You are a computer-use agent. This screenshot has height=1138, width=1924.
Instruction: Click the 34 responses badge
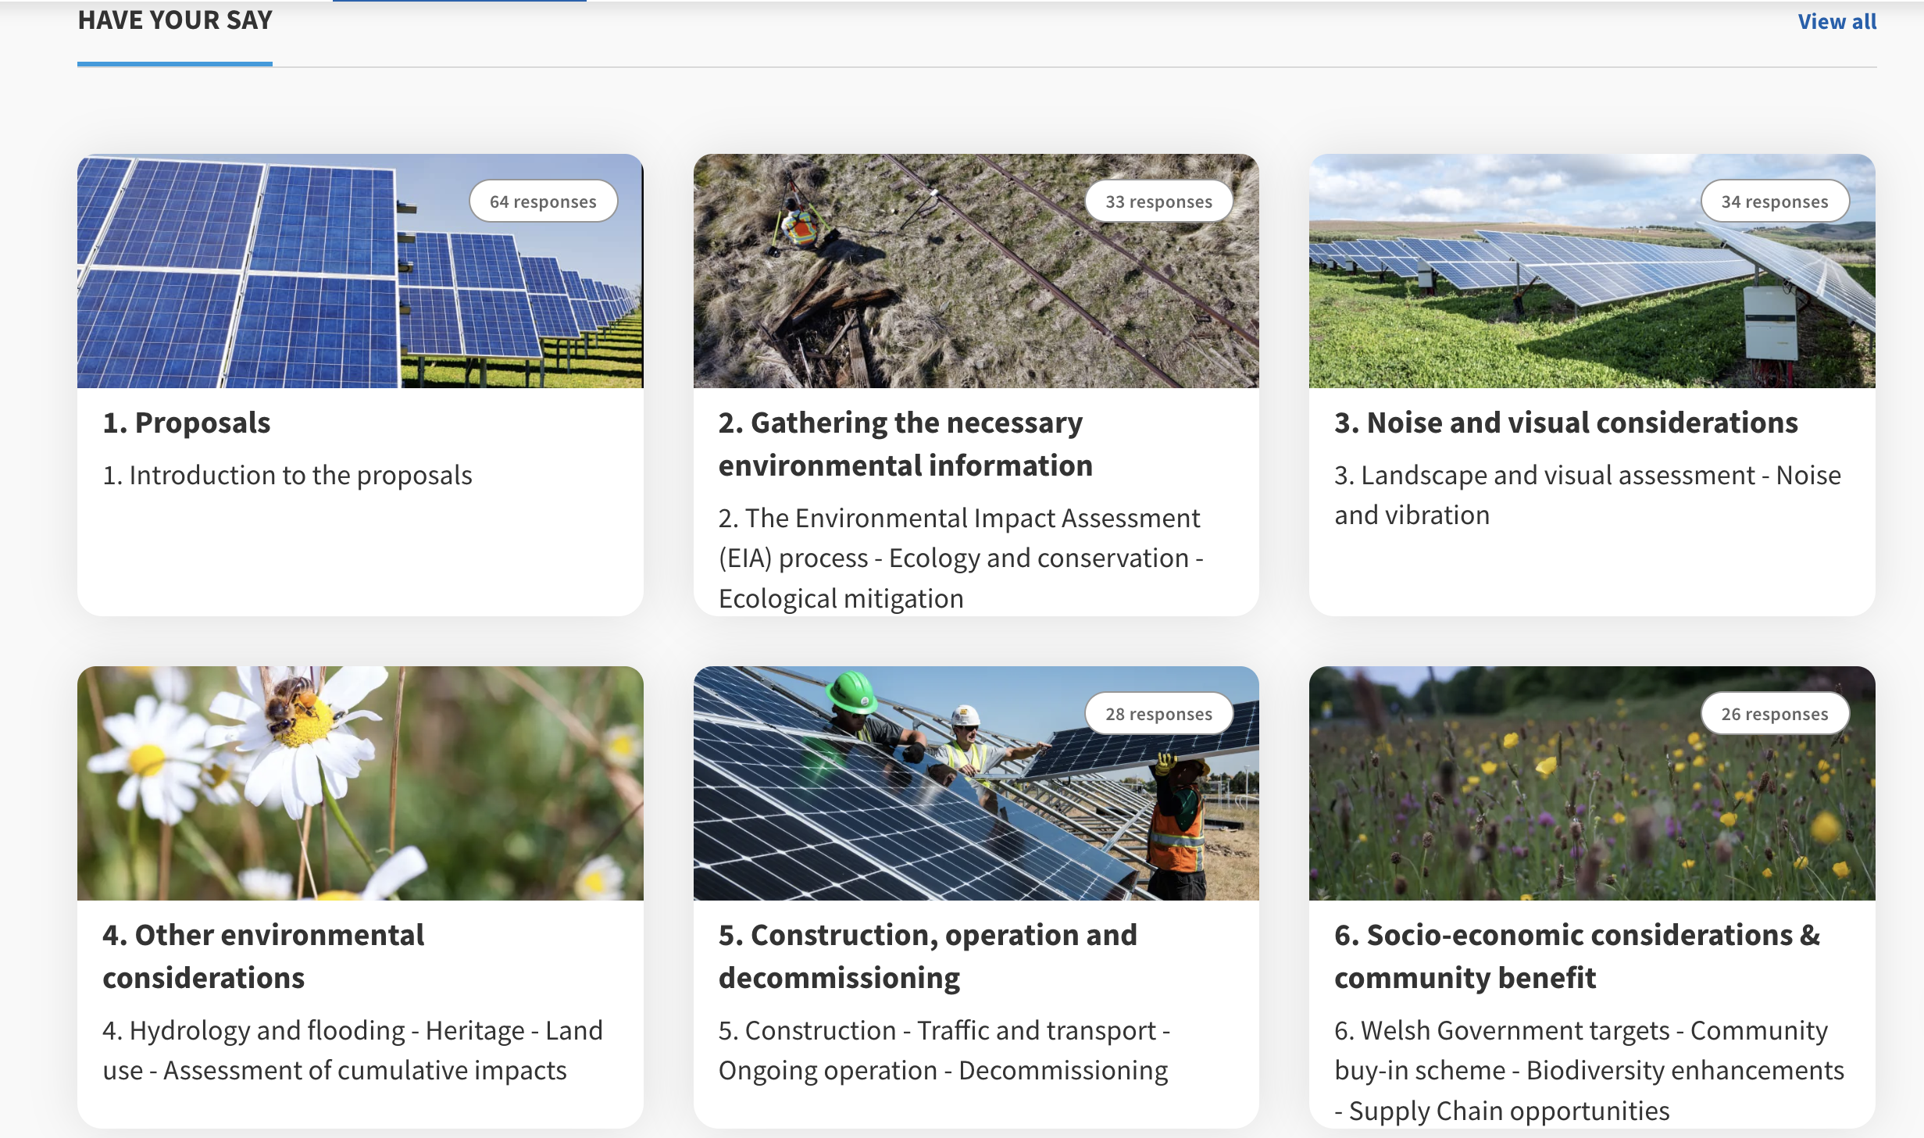tap(1775, 202)
